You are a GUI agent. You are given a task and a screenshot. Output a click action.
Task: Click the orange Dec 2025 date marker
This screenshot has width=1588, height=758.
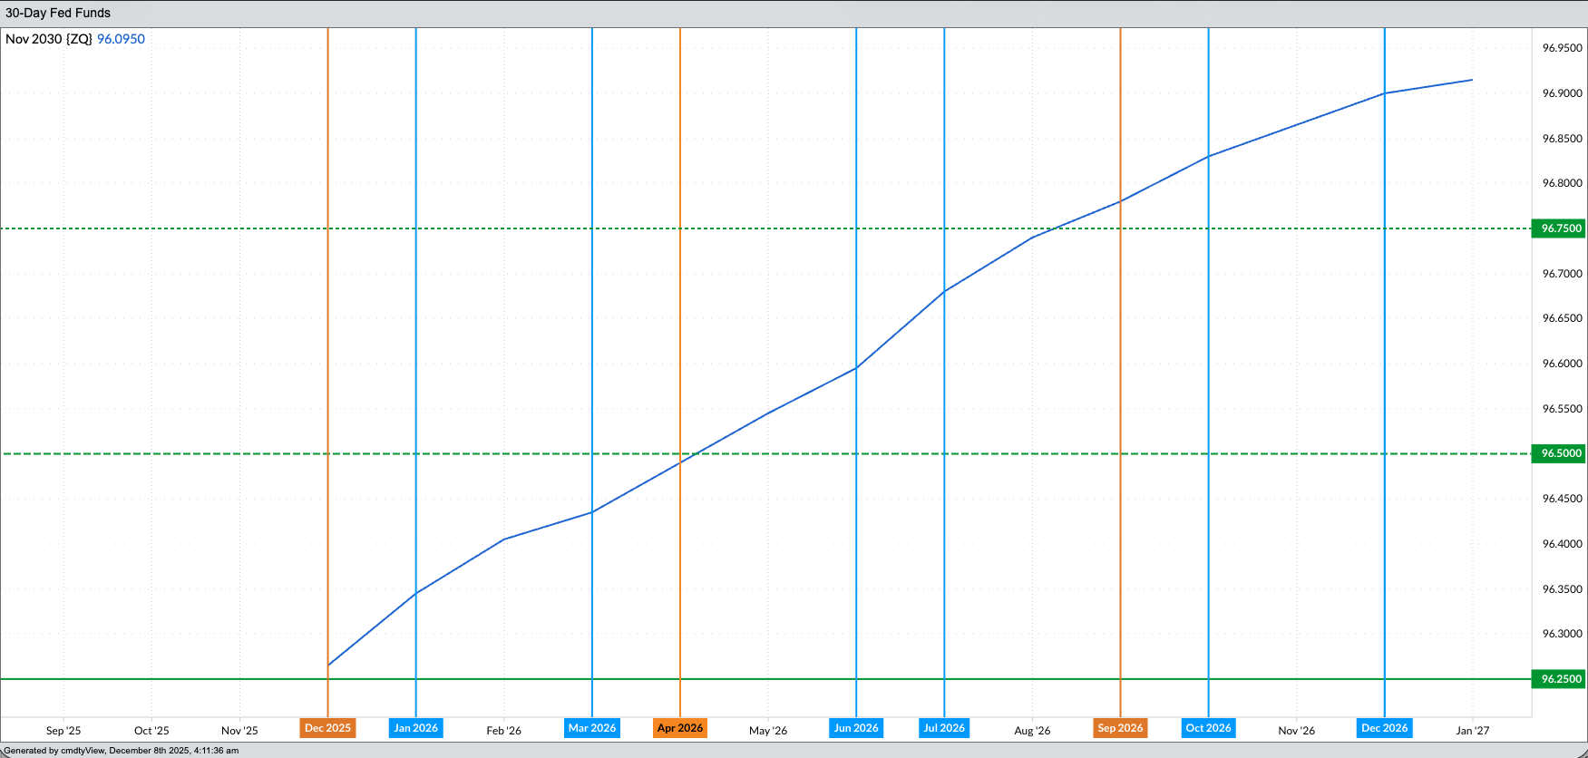327,728
